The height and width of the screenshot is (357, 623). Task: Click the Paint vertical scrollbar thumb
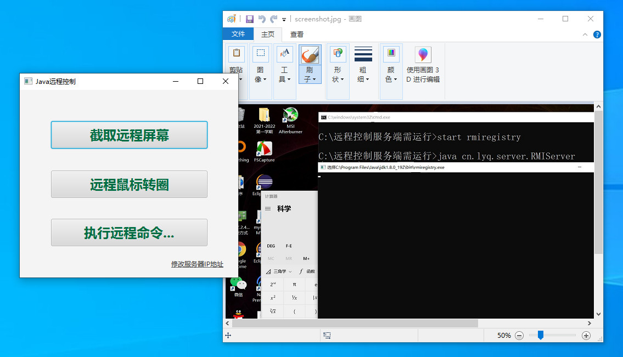[598, 183]
